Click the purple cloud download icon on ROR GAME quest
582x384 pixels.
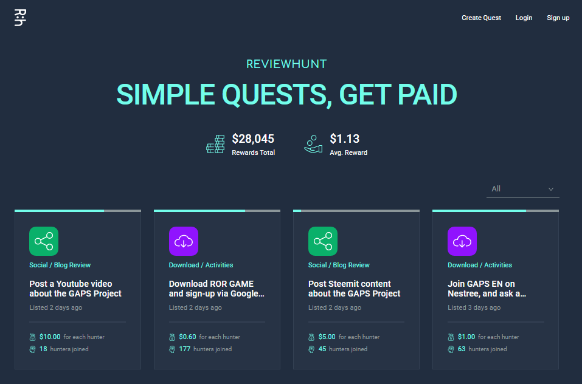coord(184,241)
